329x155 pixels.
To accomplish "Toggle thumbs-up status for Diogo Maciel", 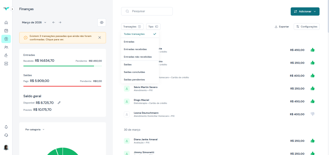I will pos(312,101).
